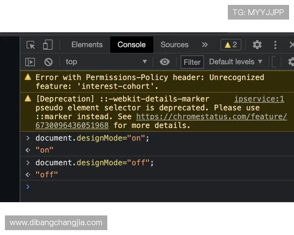
Task: Activate the inspect element picker icon
Action: pos(31,45)
